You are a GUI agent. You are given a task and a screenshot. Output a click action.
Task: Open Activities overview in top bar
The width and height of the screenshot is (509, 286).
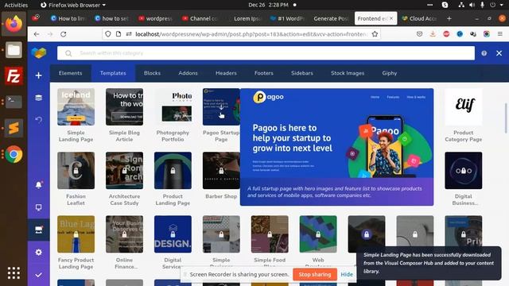16,5
